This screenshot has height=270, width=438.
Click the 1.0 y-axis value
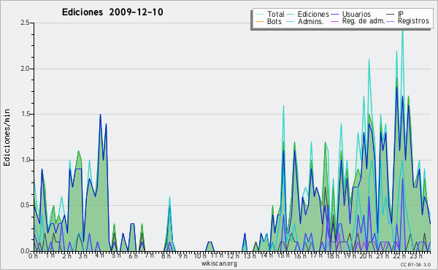[x=25, y=160]
